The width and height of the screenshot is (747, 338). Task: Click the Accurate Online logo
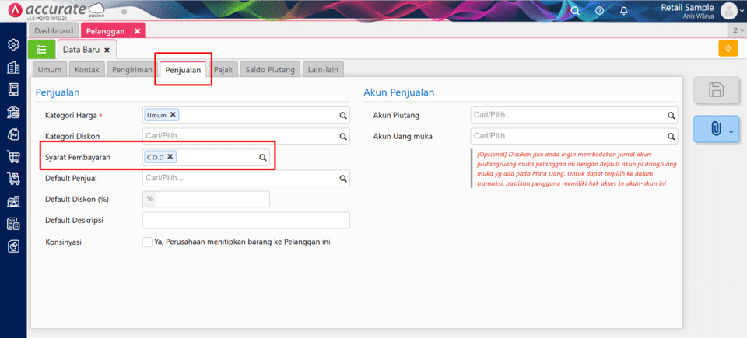[x=56, y=10]
